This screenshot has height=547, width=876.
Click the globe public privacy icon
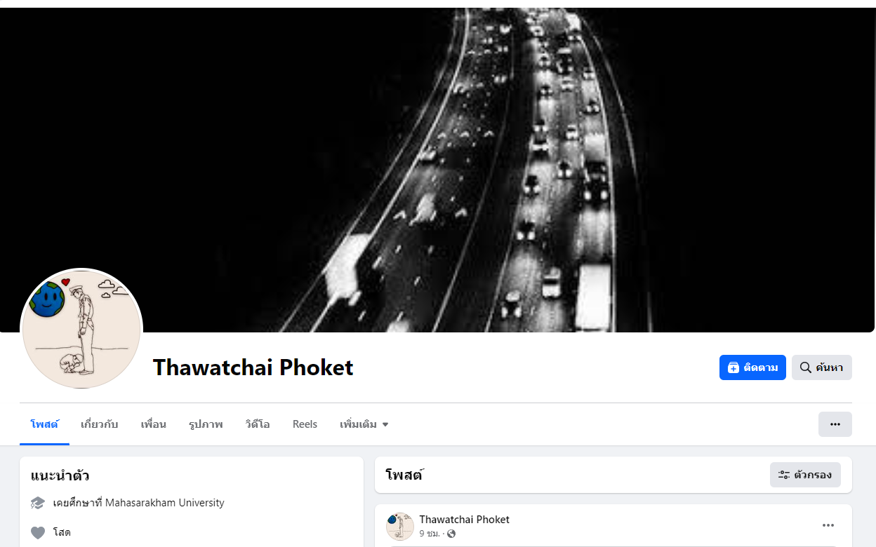[451, 534]
